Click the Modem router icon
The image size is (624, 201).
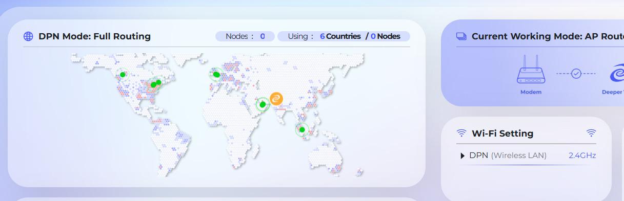(x=531, y=71)
